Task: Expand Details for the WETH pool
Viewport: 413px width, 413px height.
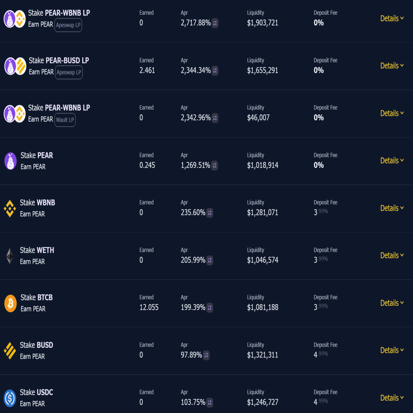Action: pos(392,255)
